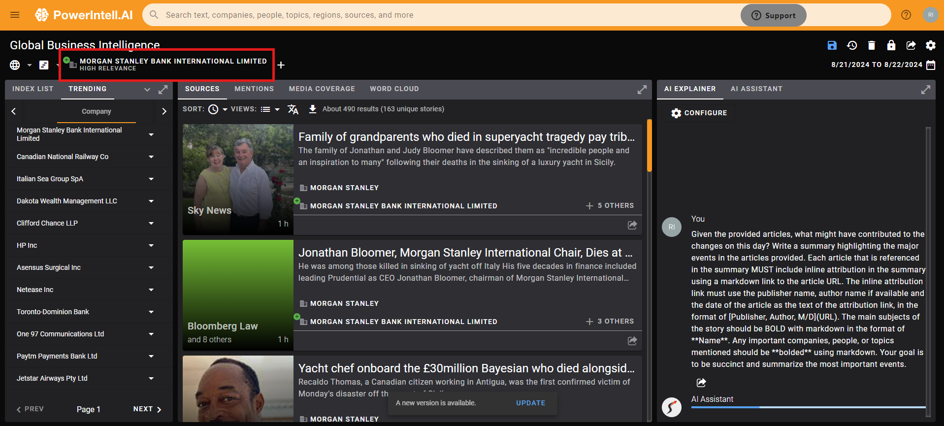Select Netease Inc in trending list

(x=35, y=290)
